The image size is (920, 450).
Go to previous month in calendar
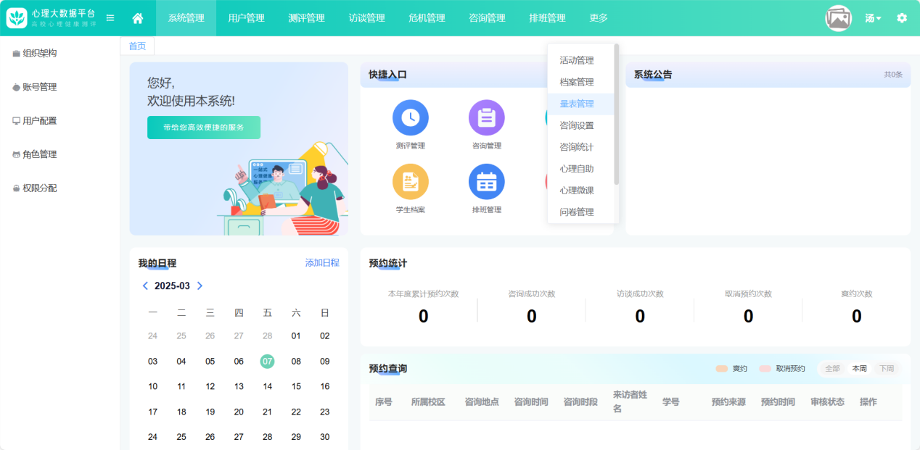(145, 286)
